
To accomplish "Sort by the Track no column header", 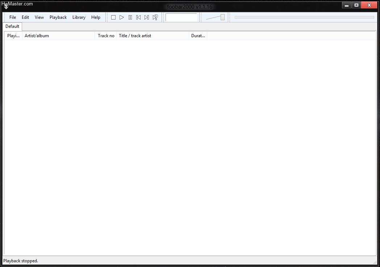I will point(106,36).
